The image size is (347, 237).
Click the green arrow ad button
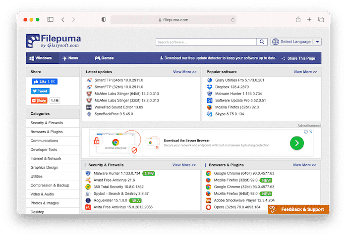(x=296, y=143)
